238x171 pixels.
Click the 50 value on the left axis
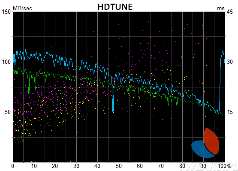tap(8, 112)
